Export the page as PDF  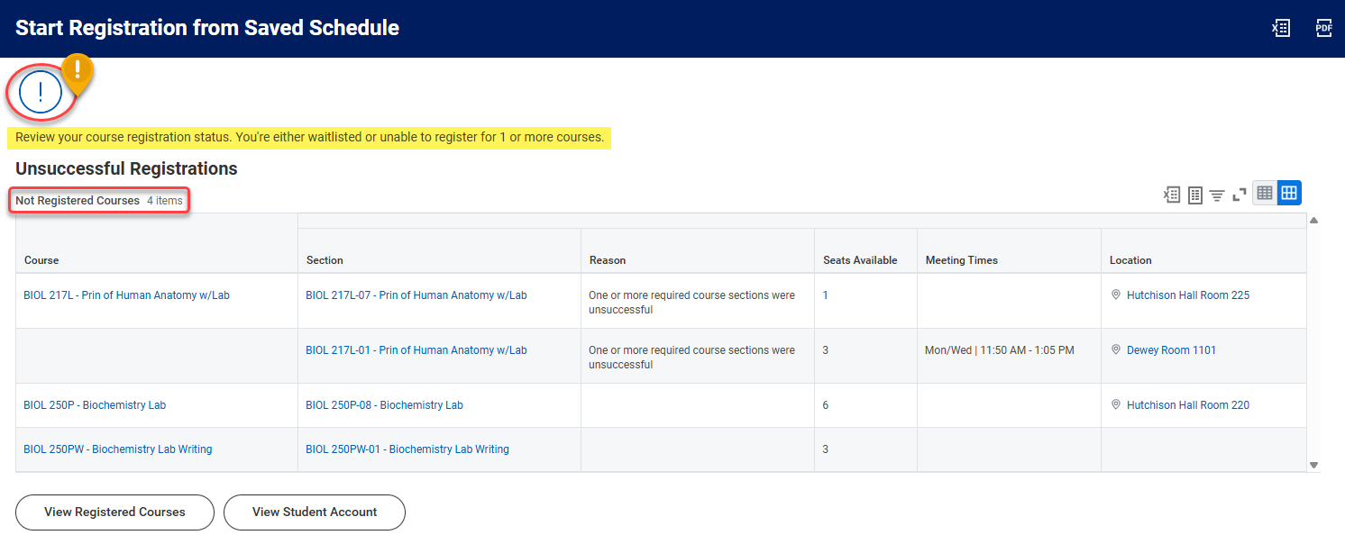pos(1323,27)
